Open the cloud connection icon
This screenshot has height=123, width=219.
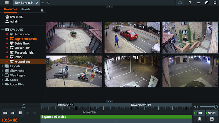click(180, 3)
